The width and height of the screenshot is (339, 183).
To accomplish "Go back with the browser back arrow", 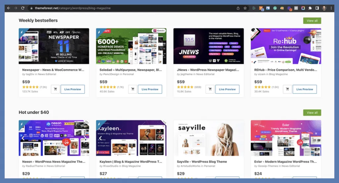I will coord(9,8).
